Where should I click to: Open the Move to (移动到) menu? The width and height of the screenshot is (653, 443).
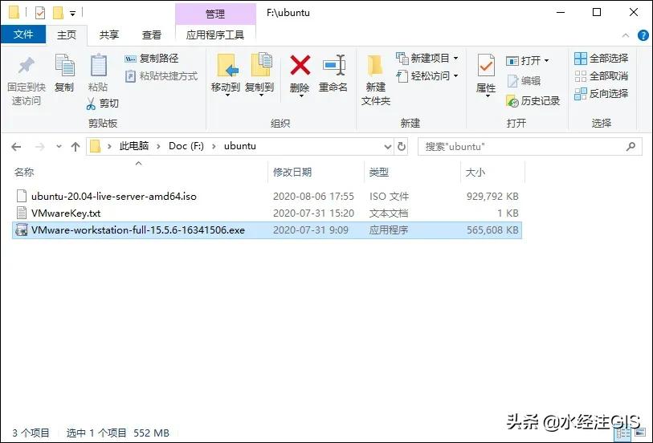227,74
